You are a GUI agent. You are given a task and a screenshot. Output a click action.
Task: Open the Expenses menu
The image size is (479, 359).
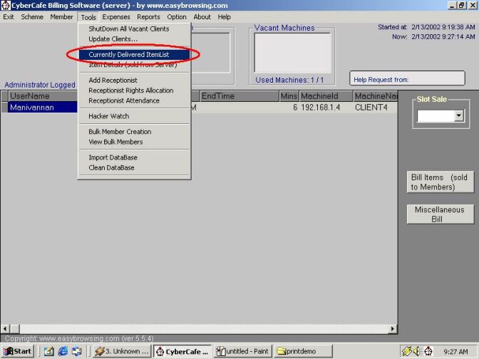[116, 16]
